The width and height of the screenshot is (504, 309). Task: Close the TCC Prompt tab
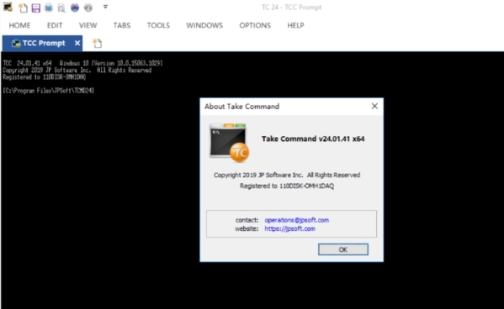[77, 43]
